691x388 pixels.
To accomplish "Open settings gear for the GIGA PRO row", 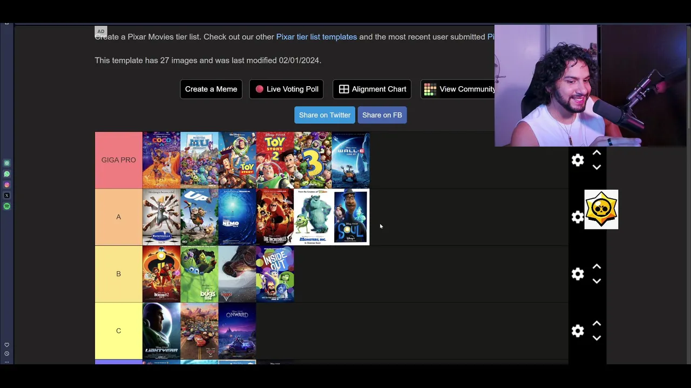I will pos(578,160).
